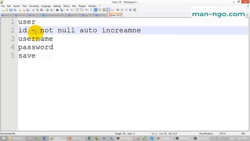Open Find dialog via binoculars icon
Viewport: 250px width, 141px height.
tap(57, 10)
